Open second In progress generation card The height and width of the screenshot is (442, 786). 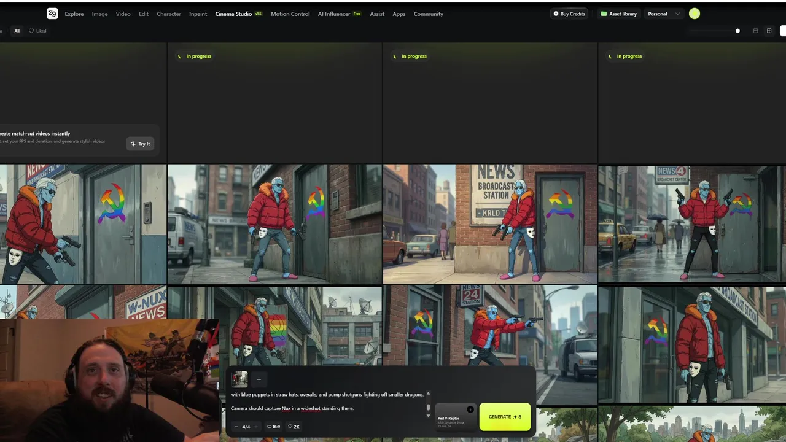point(490,103)
